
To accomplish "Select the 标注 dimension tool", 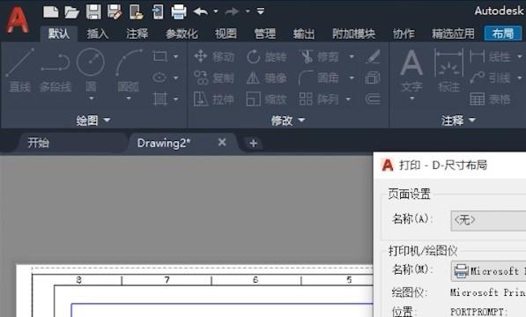I will [x=448, y=70].
